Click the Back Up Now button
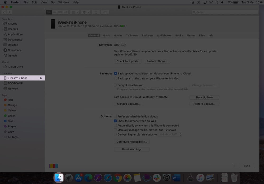Image resolution: width=264 pixels, height=184 pixels. (204, 97)
